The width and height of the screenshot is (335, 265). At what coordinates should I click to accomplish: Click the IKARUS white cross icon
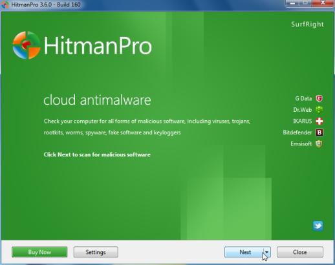[319, 121]
